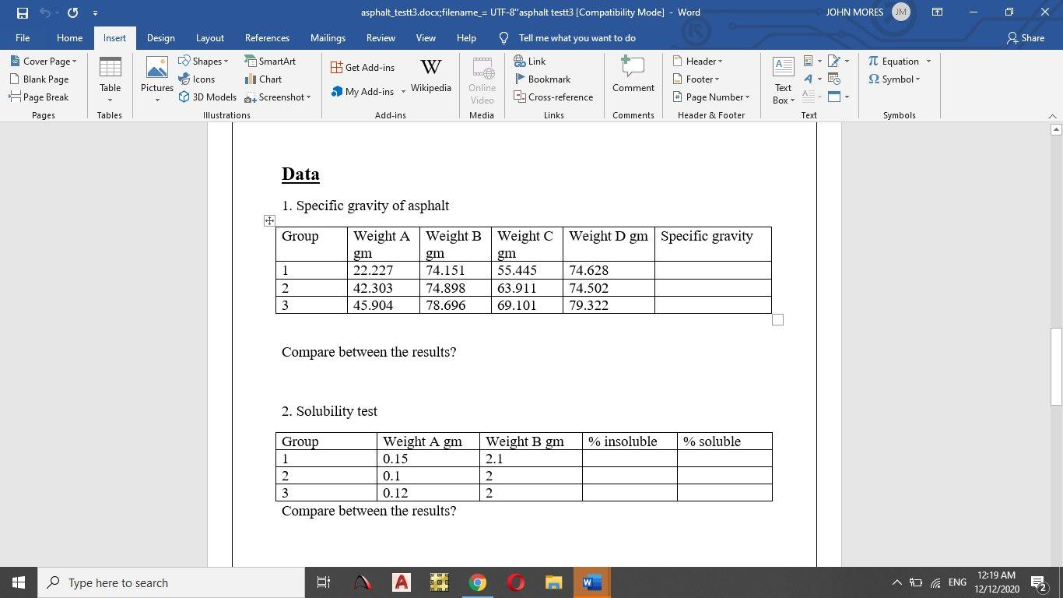Open the Icons illustration library
Image resolution: width=1063 pixels, height=598 pixels.
click(197, 79)
